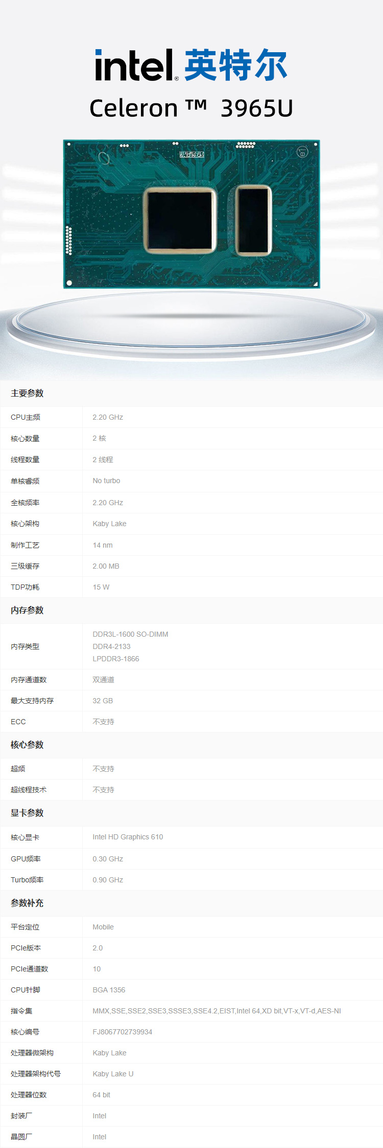Click the FJ8067702739934 core number
383x1148 pixels.
click(123, 1032)
